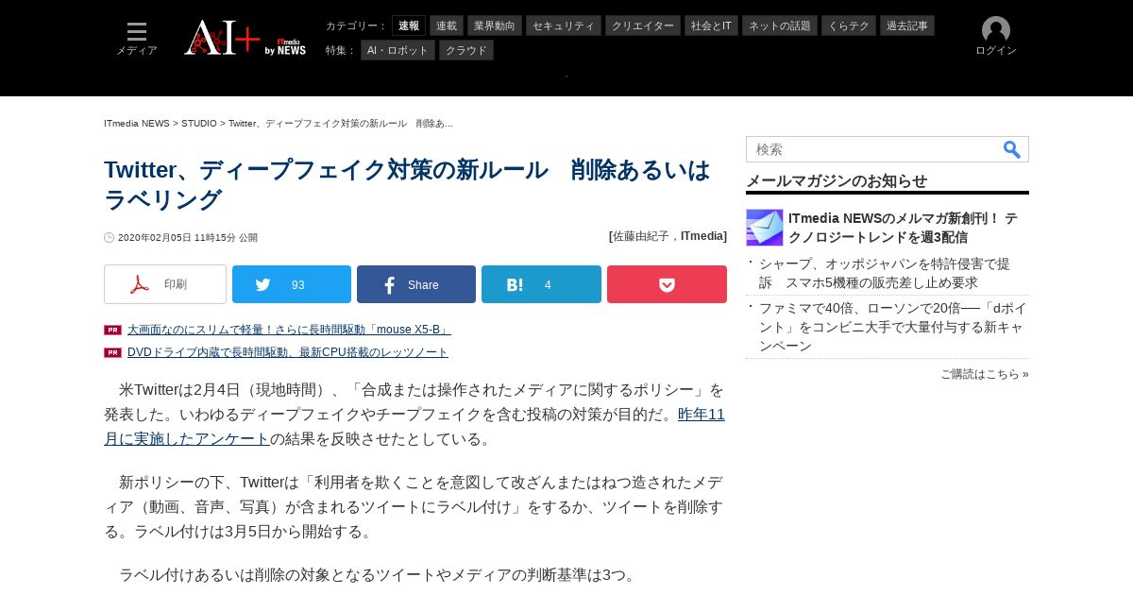Open the 昨年11月に実施したアンケート link
1133x595 pixels.
[x=414, y=427]
